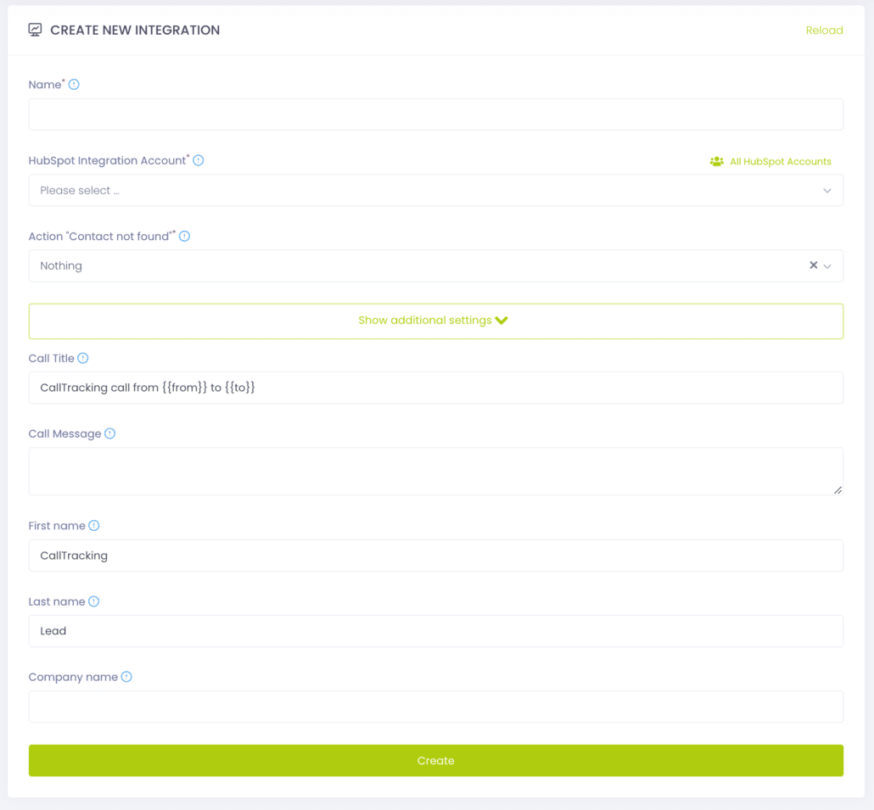Expand Show additional settings
The image size is (874, 810).
coord(436,321)
